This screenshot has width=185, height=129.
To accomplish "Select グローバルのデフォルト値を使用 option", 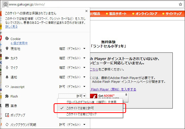I will click(x=90, y=102).
